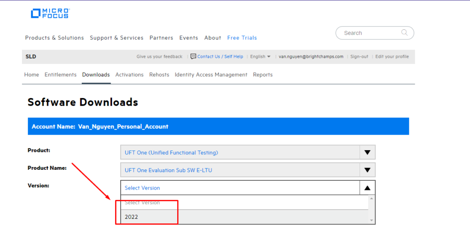Open Product Name dropdown Evaluation Sub SW
Image resolution: width=470 pixels, height=238 pixels.
(x=247, y=170)
